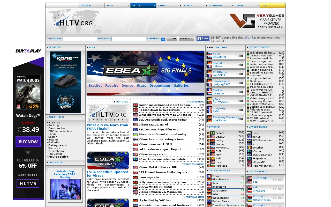Click the flag next to 'Edward confirmed at IronGaming'
This screenshot has width=331, height=207.
(136, 135)
